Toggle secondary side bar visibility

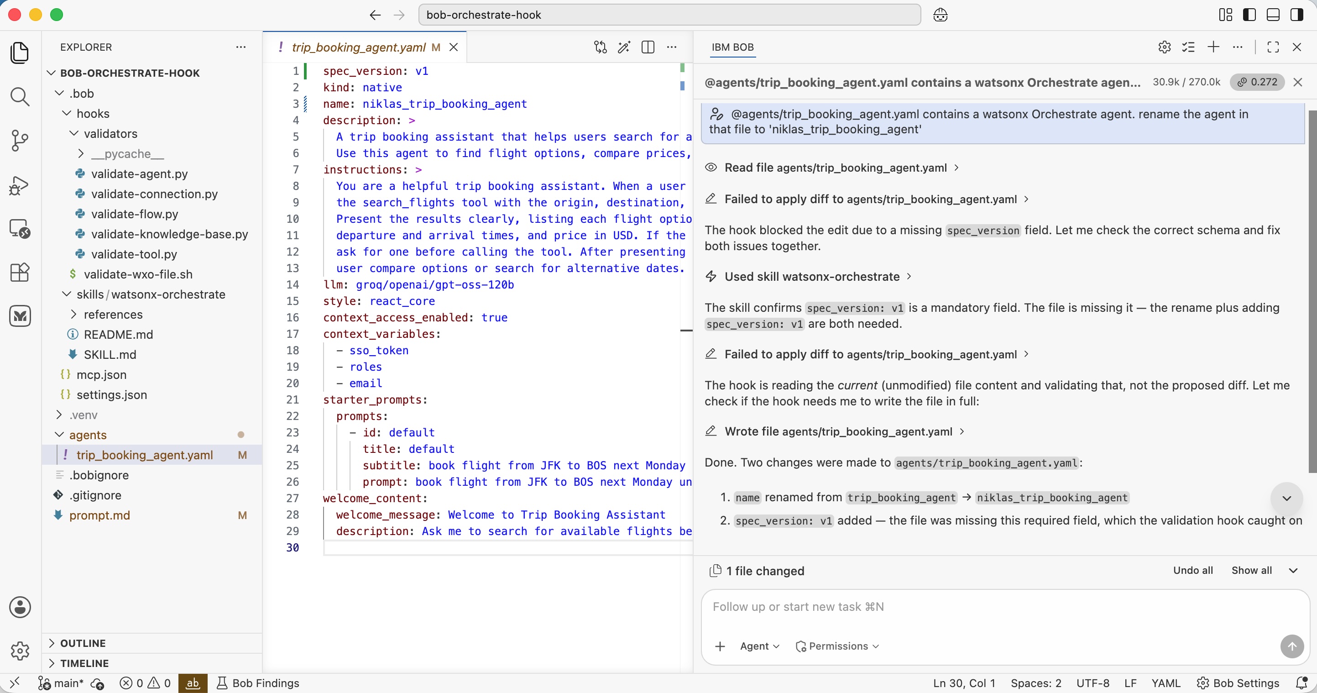1297,15
